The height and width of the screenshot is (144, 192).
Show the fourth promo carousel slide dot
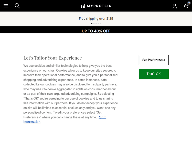98,24
